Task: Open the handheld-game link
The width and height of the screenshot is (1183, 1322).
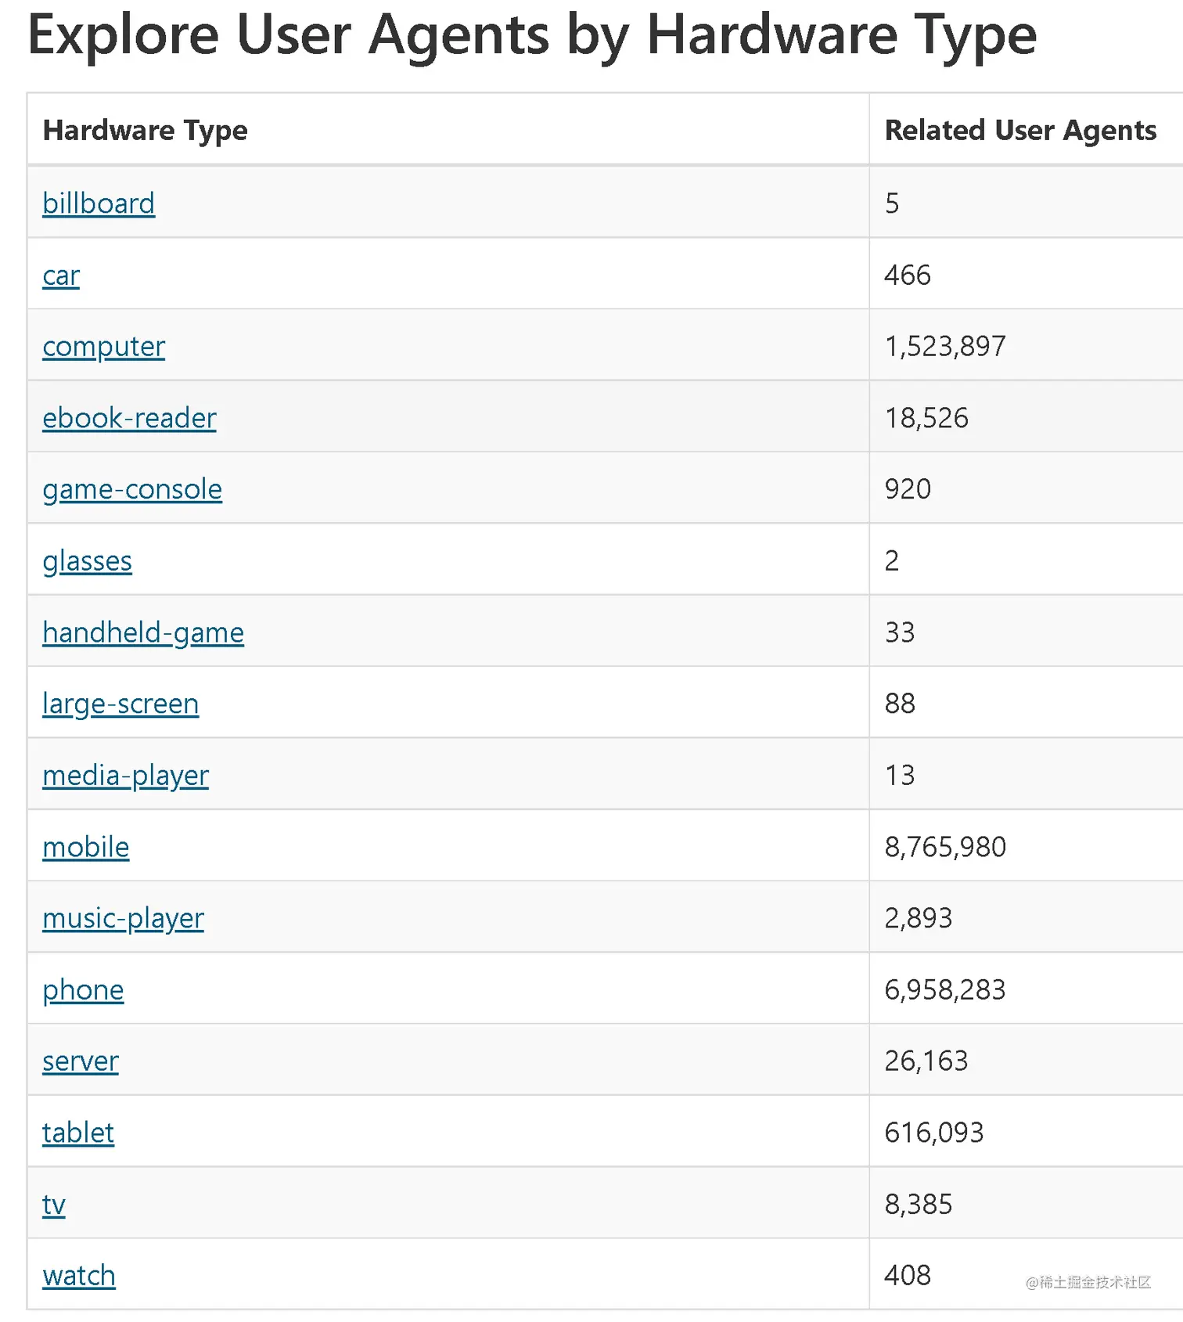Action: point(143,632)
